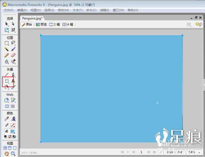This screenshot has height=157, width=205.
Task: Switch to the 预览 preview tab
Action: point(41,25)
